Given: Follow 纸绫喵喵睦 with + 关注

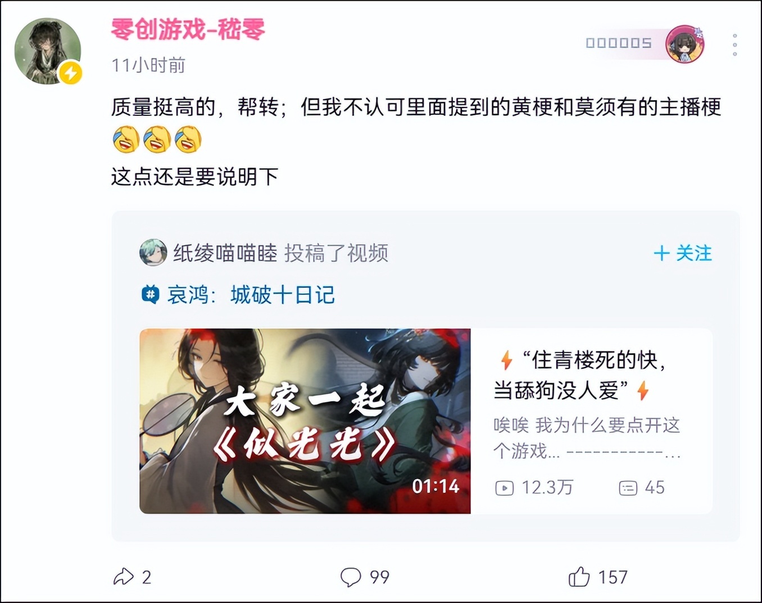Looking at the screenshot, I should 683,253.
